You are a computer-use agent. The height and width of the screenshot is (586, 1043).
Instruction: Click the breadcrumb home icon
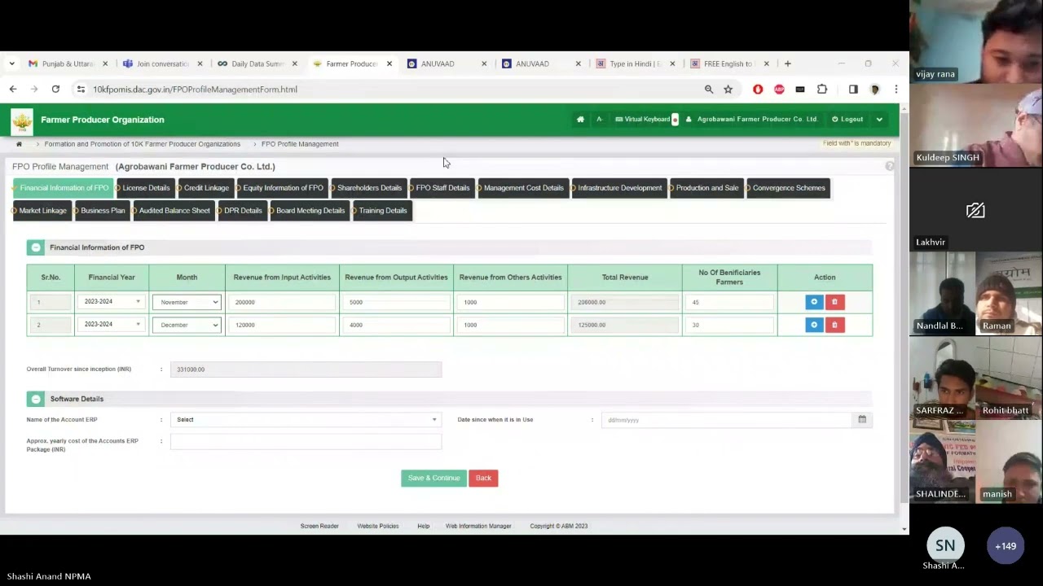(x=19, y=144)
